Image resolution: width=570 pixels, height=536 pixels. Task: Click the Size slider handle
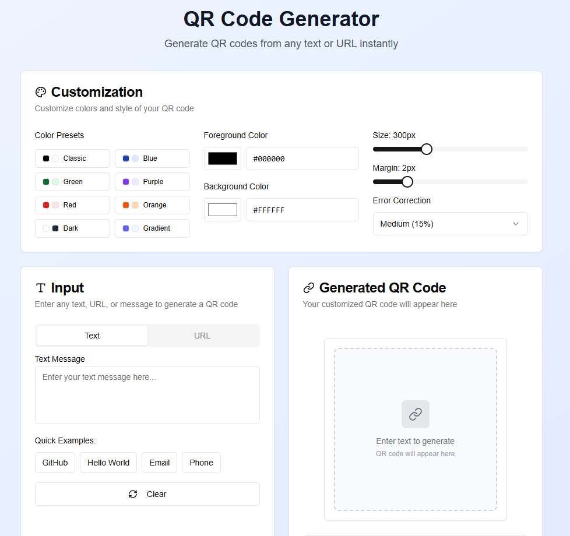tap(427, 149)
